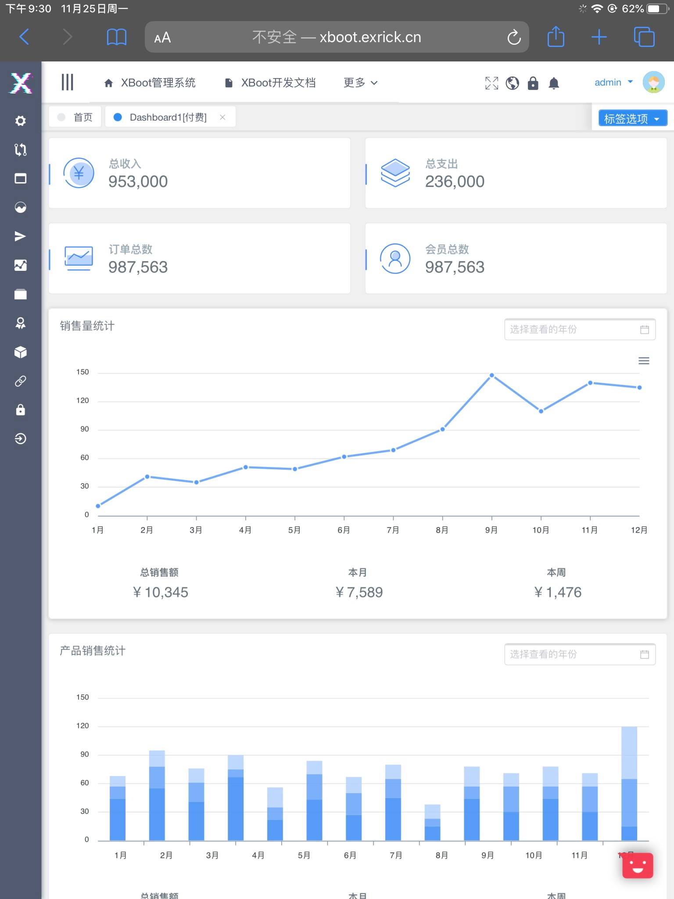The width and height of the screenshot is (674, 899).
Task: Expand the 更多 menu
Action: pos(360,83)
